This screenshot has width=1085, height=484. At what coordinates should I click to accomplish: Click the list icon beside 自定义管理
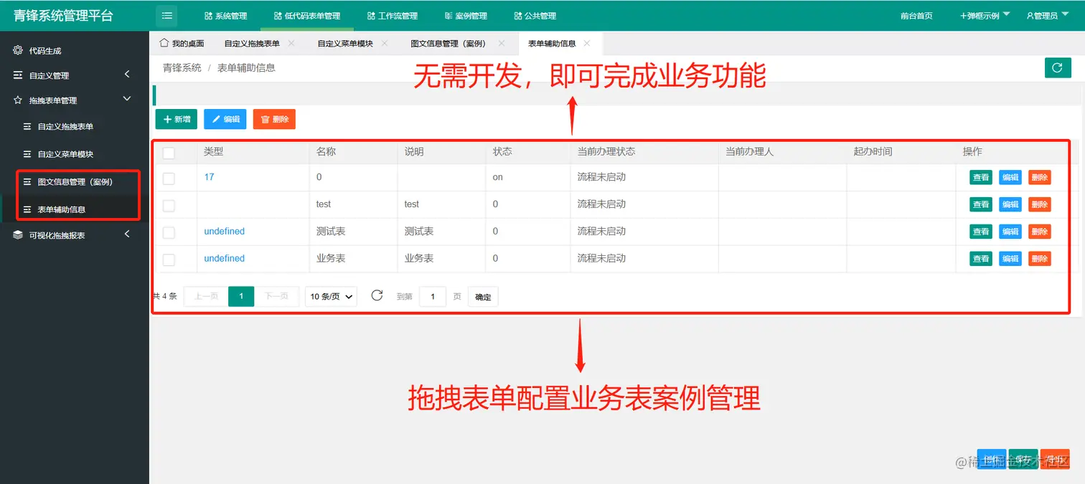[x=18, y=75]
